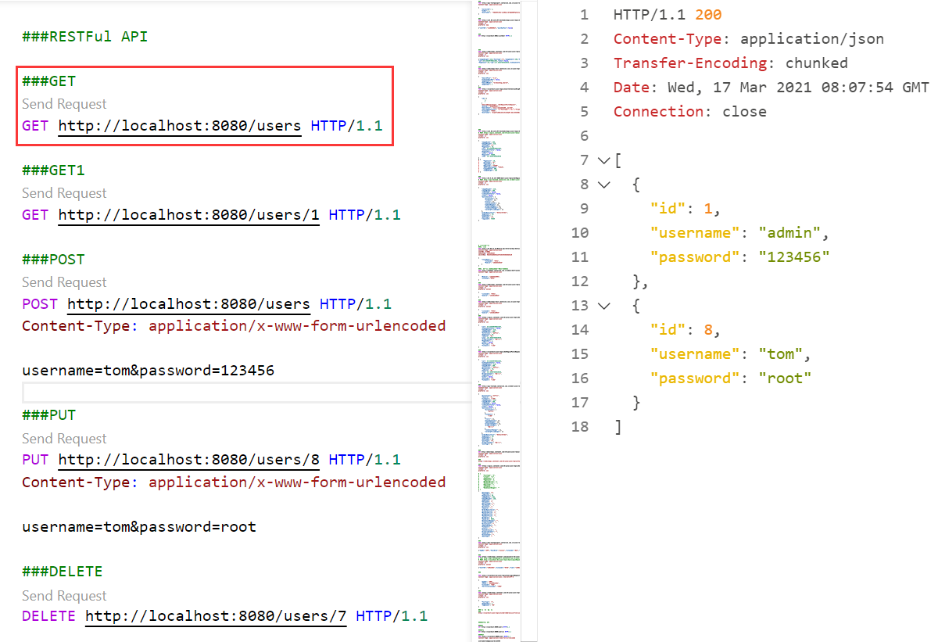Click the localhost:8080/users/7 DELETE URL
Screen dimensions: 938x642
(x=215, y=616)
